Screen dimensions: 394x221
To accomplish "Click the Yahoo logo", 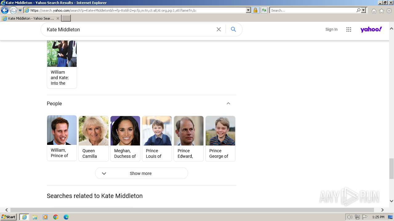I will [x=371, y=29].
